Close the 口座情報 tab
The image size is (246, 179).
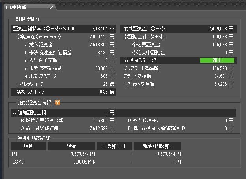[52, 7]
